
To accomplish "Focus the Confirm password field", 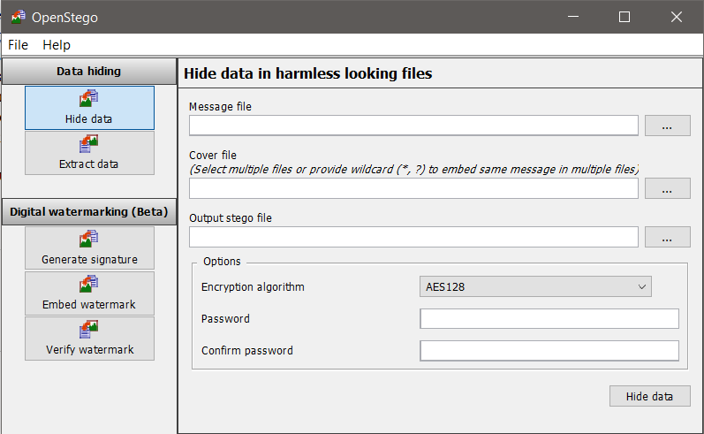I will tap(549, 351).
